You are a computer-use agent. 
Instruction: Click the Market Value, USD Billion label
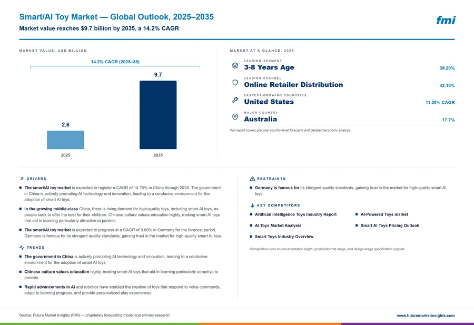click(53, 51)
